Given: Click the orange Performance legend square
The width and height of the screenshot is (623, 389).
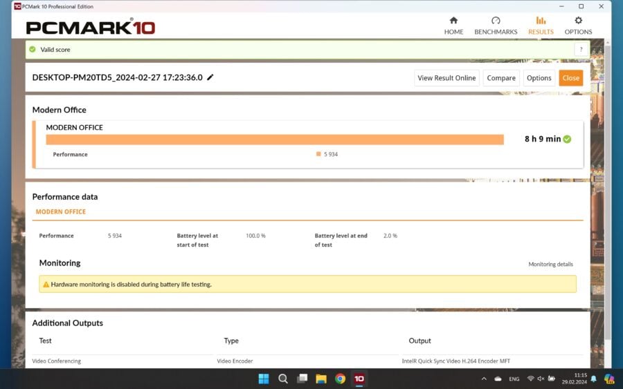Looking at the screenshot, I should coord(318,154).
